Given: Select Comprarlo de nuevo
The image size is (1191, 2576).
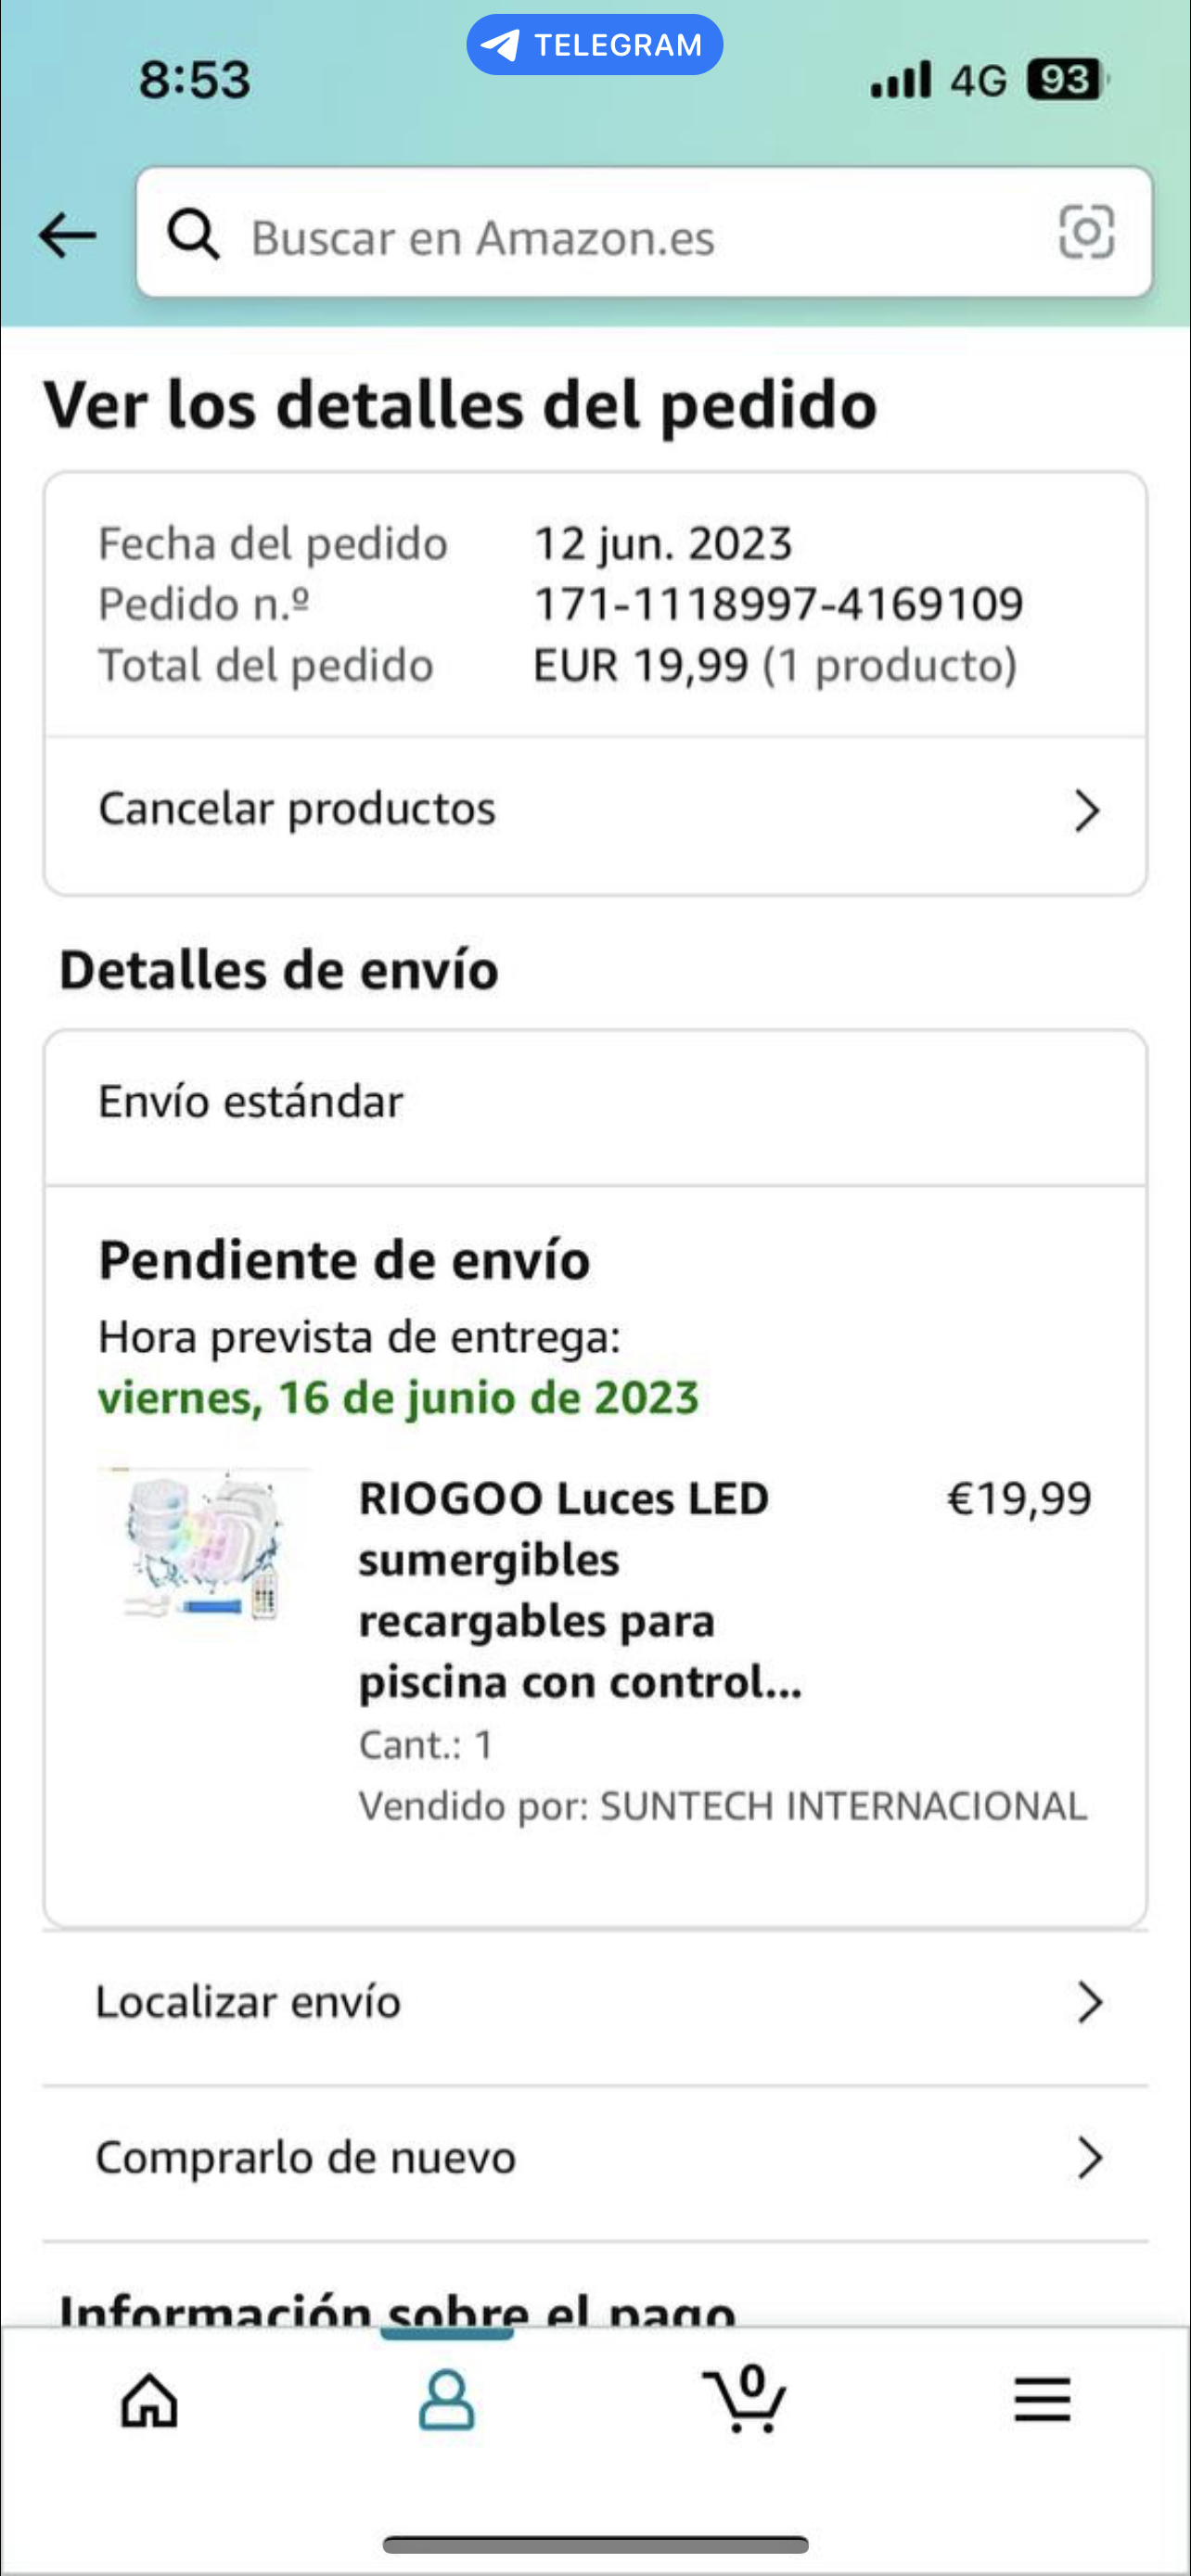Looking at the screenshot, I should click(x=305, y=2157).
